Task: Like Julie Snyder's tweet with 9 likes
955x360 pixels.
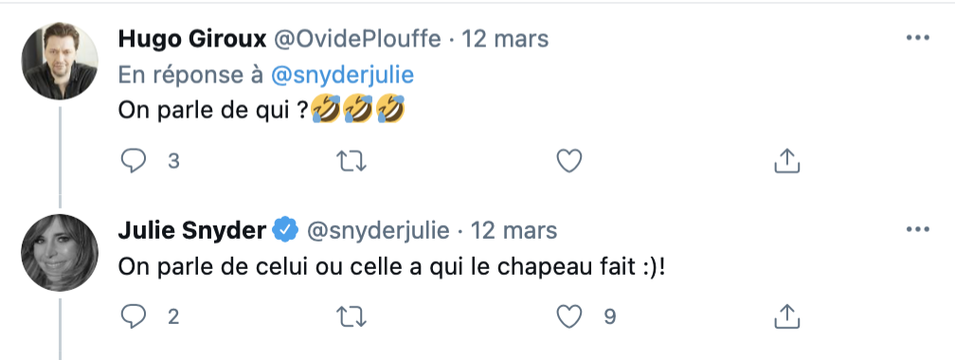Action: pyautogui.click(x=569, y=316)
